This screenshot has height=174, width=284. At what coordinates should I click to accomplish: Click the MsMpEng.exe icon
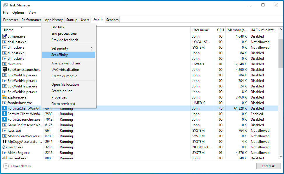coord(5,153)
